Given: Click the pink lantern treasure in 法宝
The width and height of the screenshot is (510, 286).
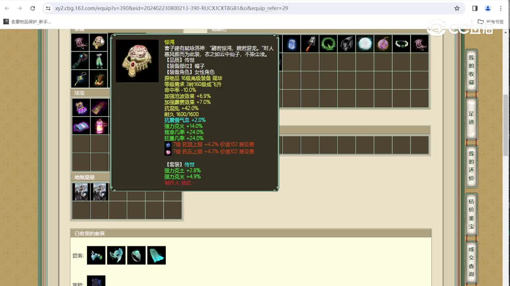Looking at the screenshot, I should [x=99, y=126].
